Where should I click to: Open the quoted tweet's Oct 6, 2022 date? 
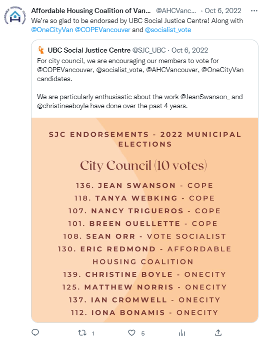click(189, 50)
